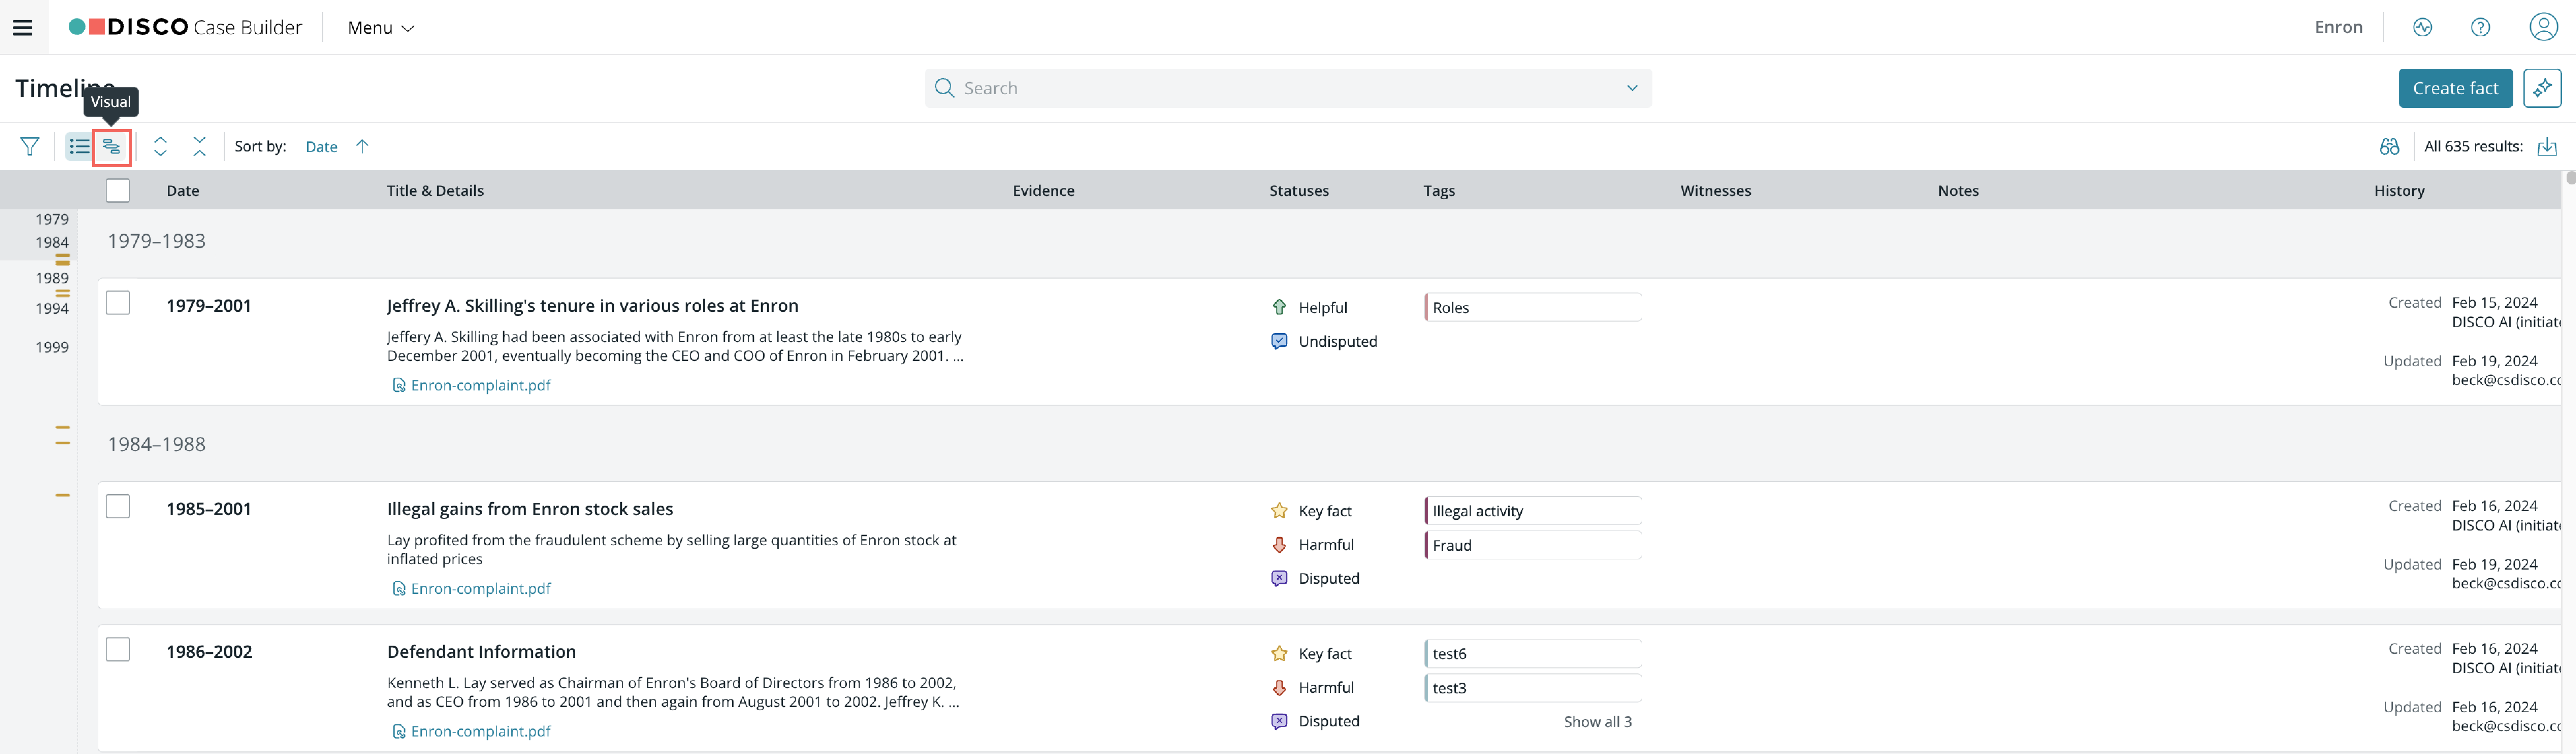
Task: Download all 635 results
Action: point(2547,147)
